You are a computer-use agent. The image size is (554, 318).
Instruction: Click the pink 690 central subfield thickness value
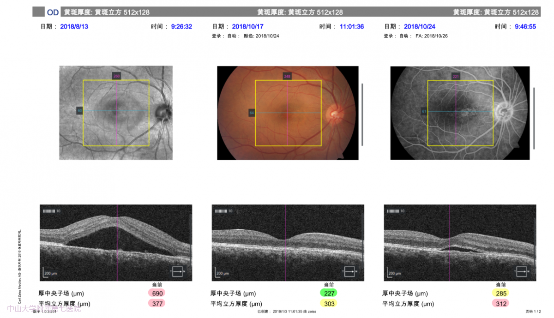(x=157, y=293)
